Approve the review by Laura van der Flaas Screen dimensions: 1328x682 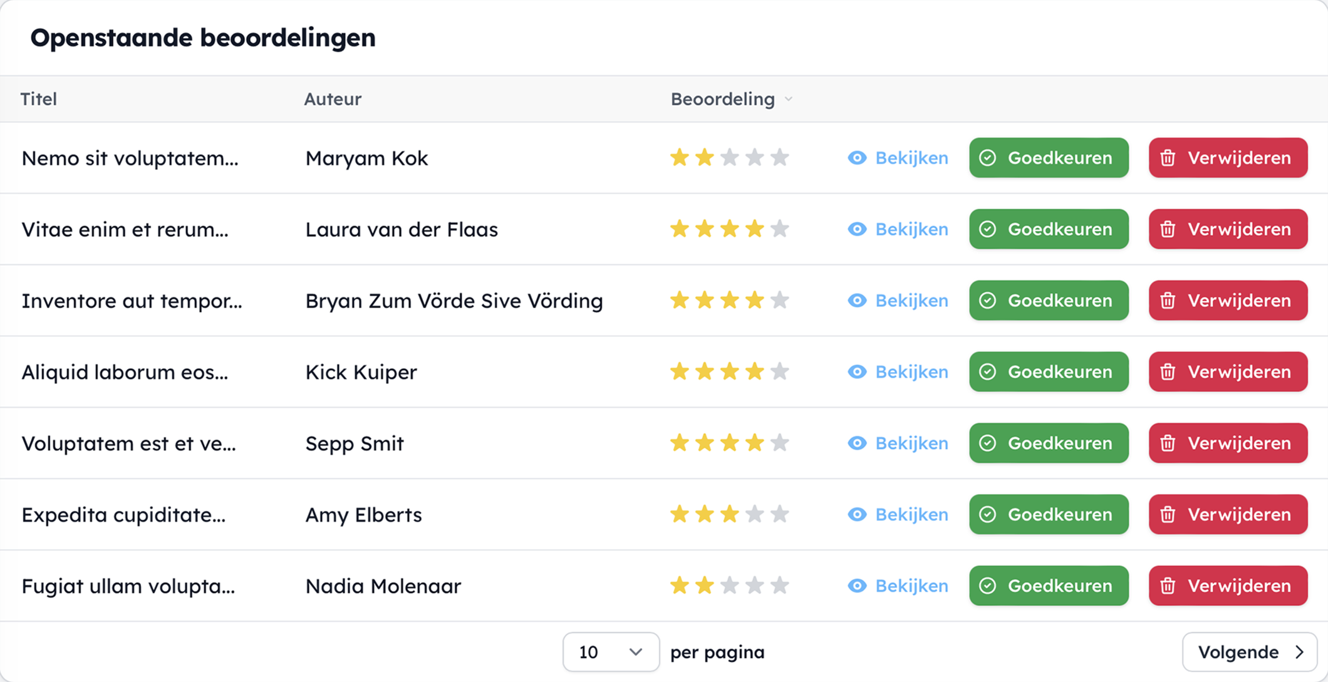coord(1049,229)
